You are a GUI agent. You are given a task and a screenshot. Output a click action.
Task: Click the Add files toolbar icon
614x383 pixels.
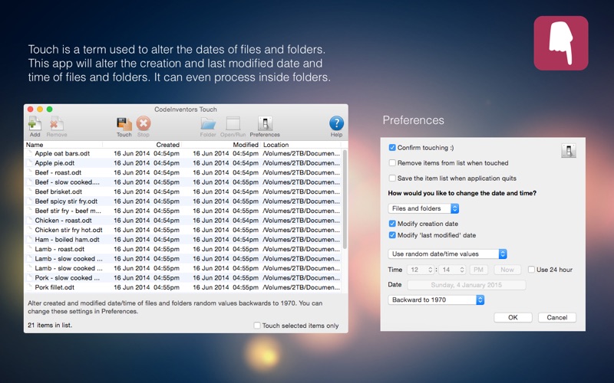point(35,123)
